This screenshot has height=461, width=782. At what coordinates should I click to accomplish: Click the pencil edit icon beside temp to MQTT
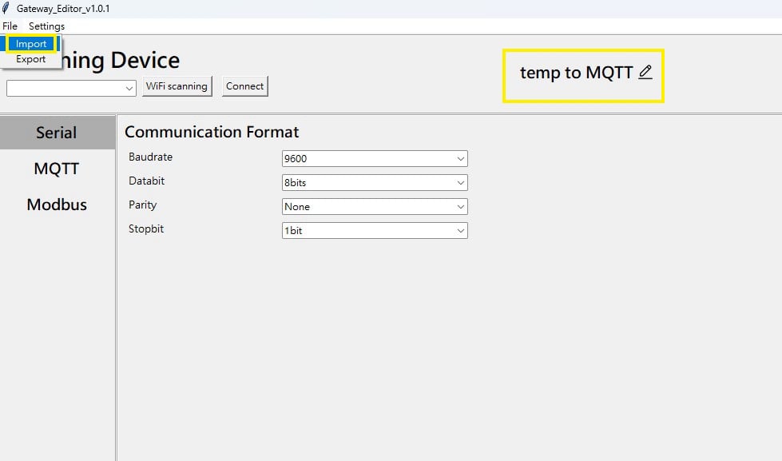(x=645, y=73)
